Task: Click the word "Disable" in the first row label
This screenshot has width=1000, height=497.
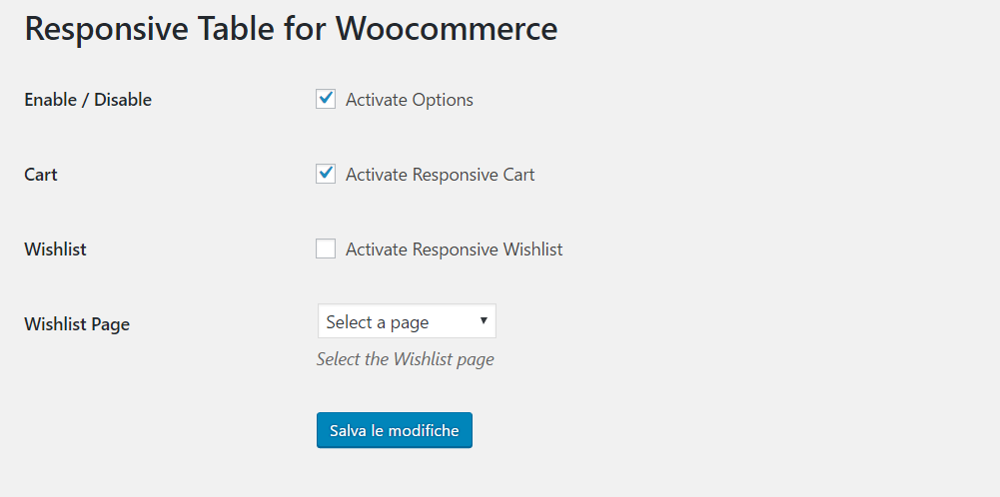Action: click(x=123, y=100)
